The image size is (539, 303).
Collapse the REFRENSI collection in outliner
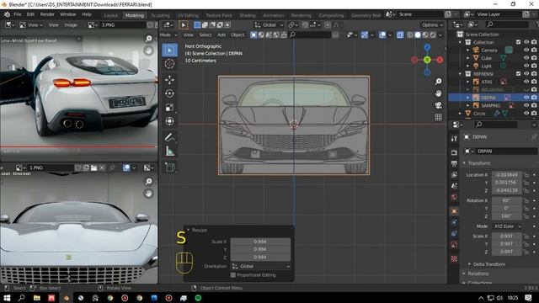[x=461, y=74]
